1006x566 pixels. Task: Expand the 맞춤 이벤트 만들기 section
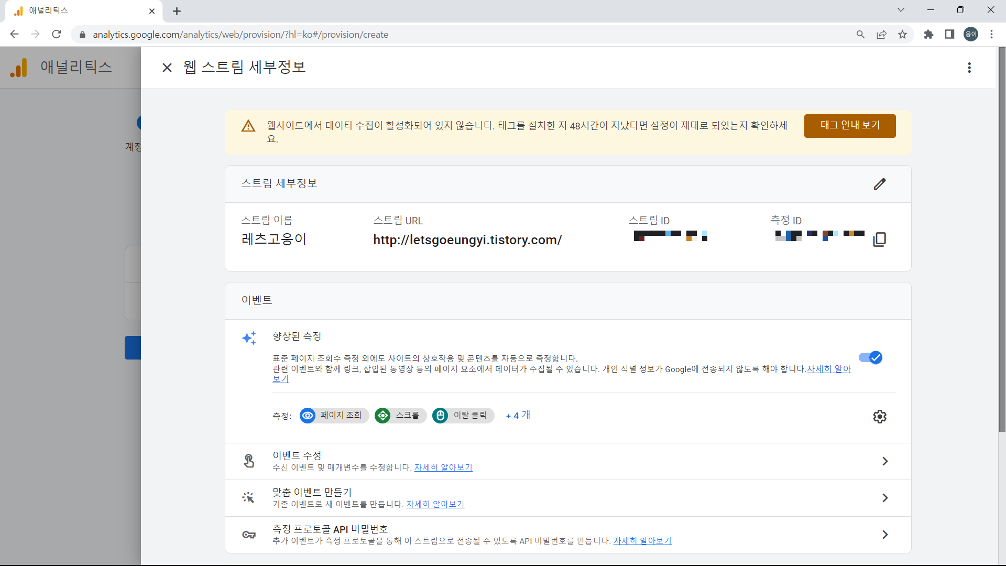(885, 498)
